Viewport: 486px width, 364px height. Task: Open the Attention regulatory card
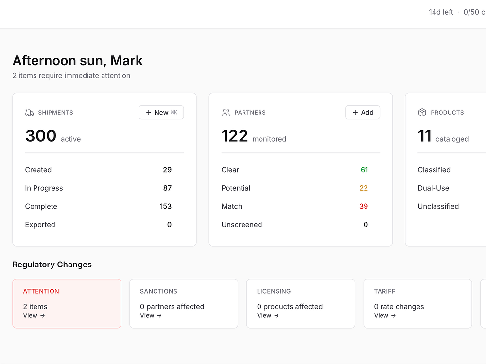(x=67, y=303)
